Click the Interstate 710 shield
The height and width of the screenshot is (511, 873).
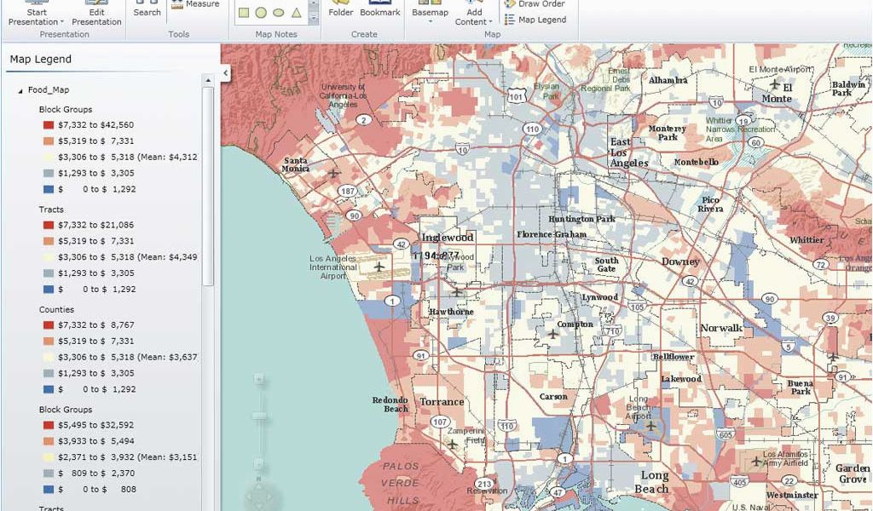[x=612, y=331]
